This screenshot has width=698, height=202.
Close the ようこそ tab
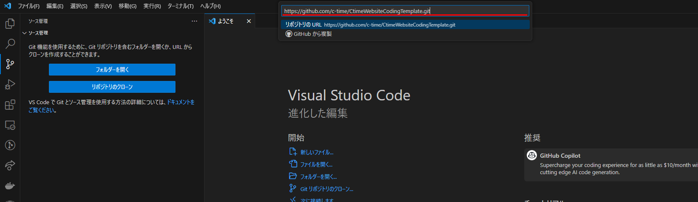point(249,21)
